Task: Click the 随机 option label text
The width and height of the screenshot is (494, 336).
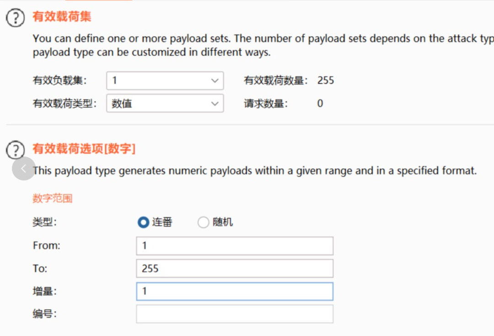Action: coord(223,222)
